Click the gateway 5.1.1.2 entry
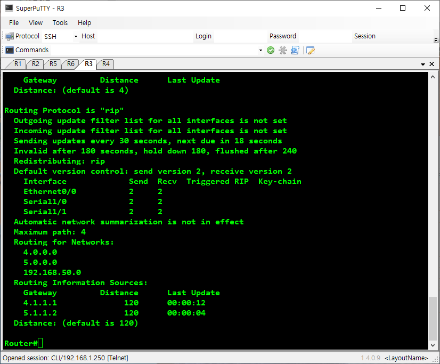 tap(40, 313)
